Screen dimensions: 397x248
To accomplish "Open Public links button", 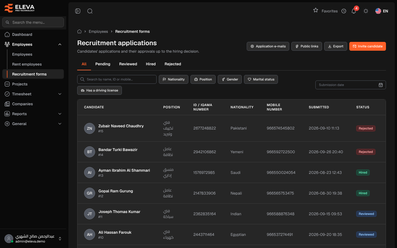I will tap(307, 46).
